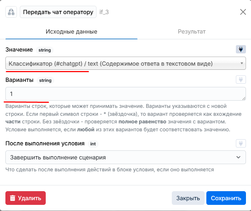This screenshot has width=251, height=211.
Task: Click the block name field Передать чат оператору
Action: [58, 12]
